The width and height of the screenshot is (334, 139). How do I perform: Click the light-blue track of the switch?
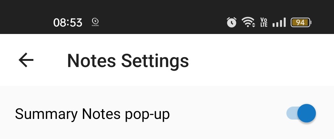point(292,113)
